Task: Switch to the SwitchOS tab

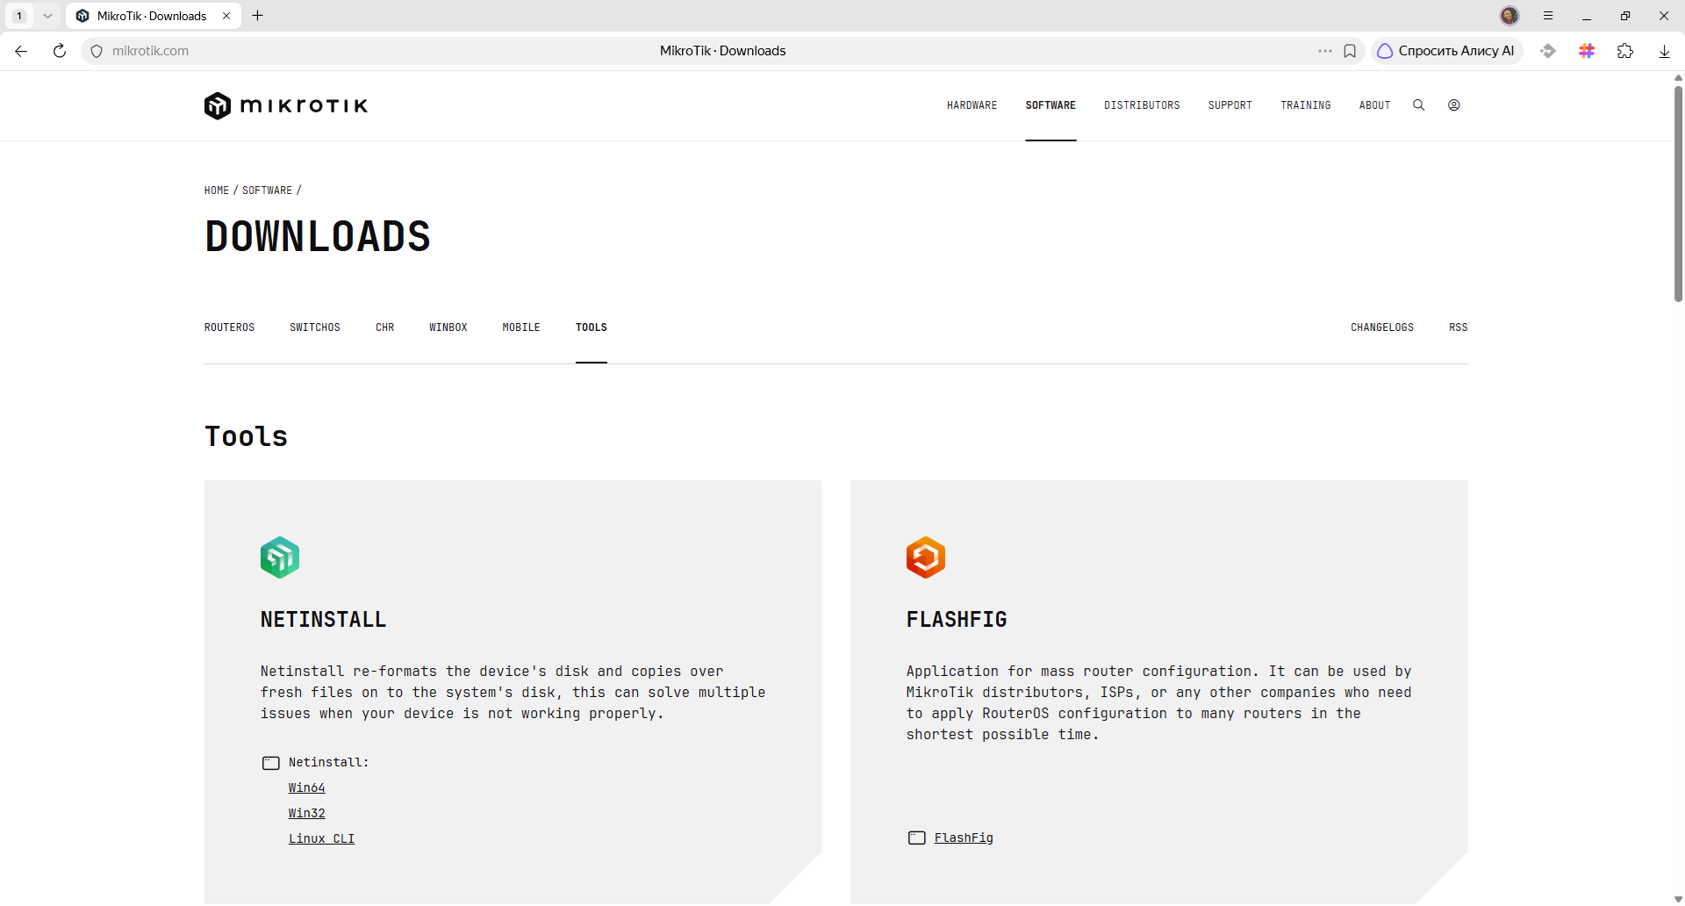Action: click(x=315, y=327)
